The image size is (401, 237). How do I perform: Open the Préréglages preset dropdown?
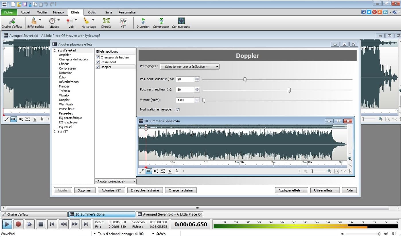190,67
